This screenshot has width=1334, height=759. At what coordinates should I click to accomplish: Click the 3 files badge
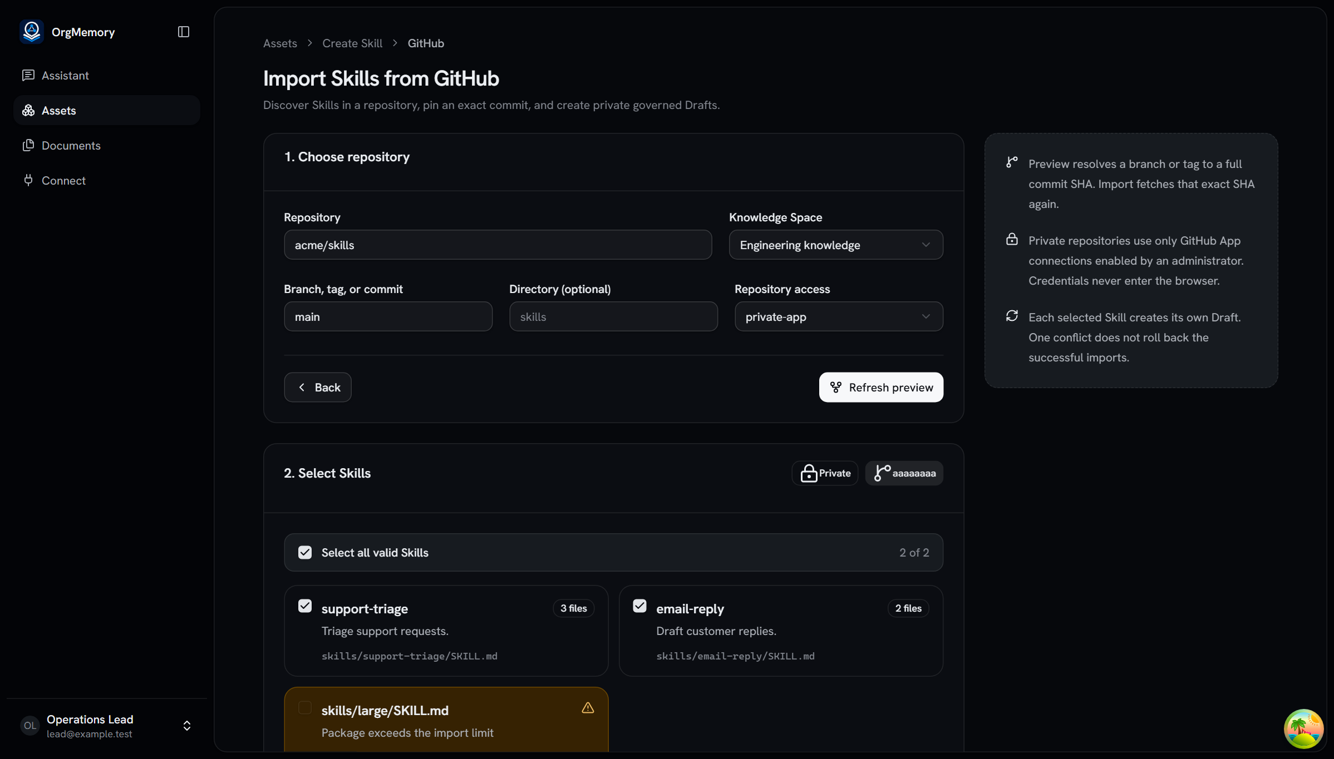pyautogui.click(x=574, y=608)
